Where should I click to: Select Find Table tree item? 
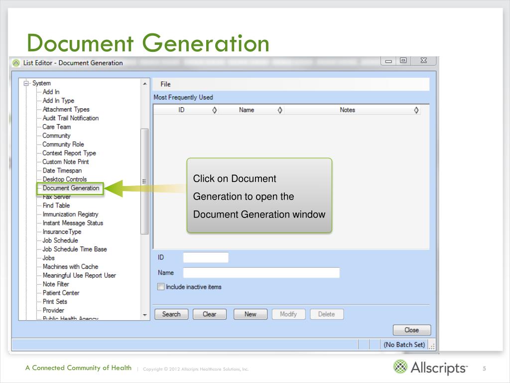coord(56,205)
